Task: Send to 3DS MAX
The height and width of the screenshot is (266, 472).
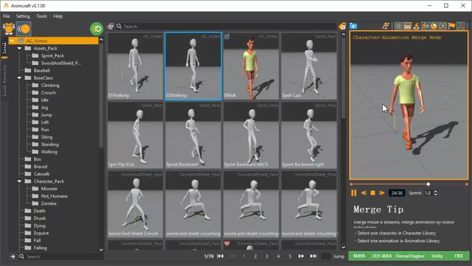Action: tap(381, 256)
